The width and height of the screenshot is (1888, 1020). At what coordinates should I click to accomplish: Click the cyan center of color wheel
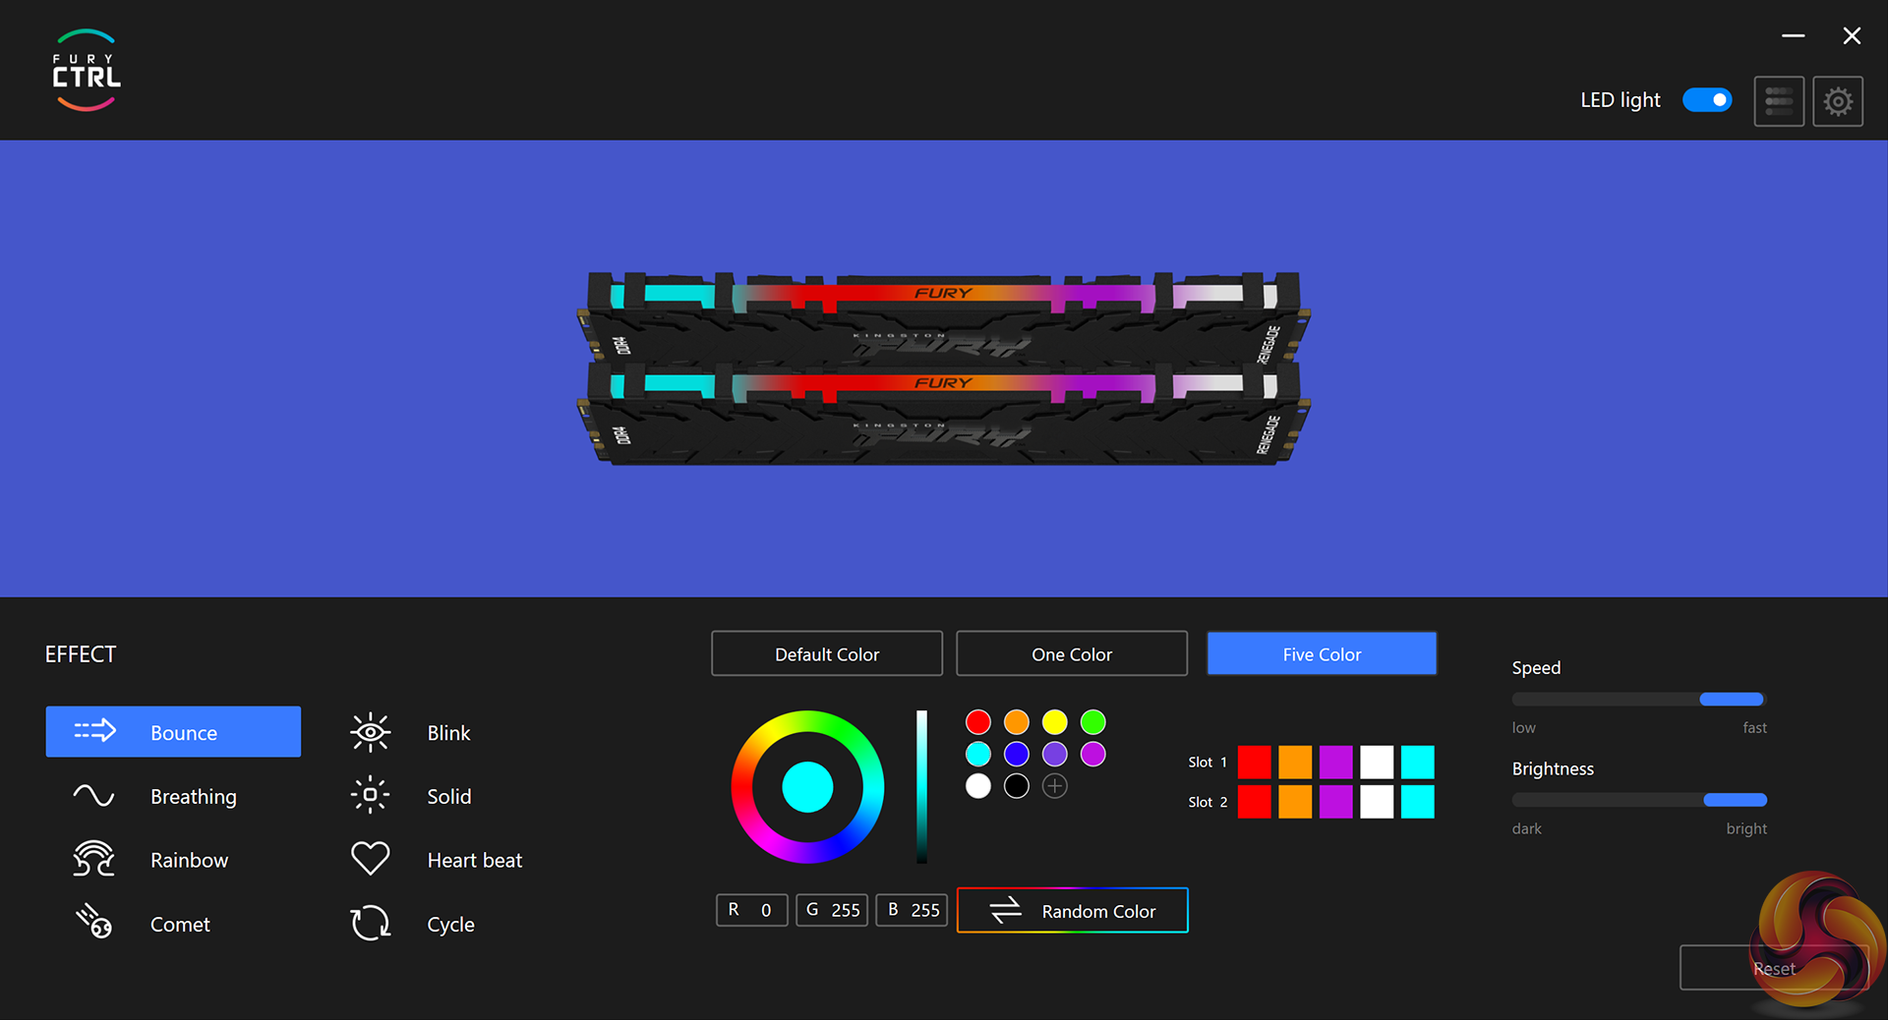coord(807,787)
